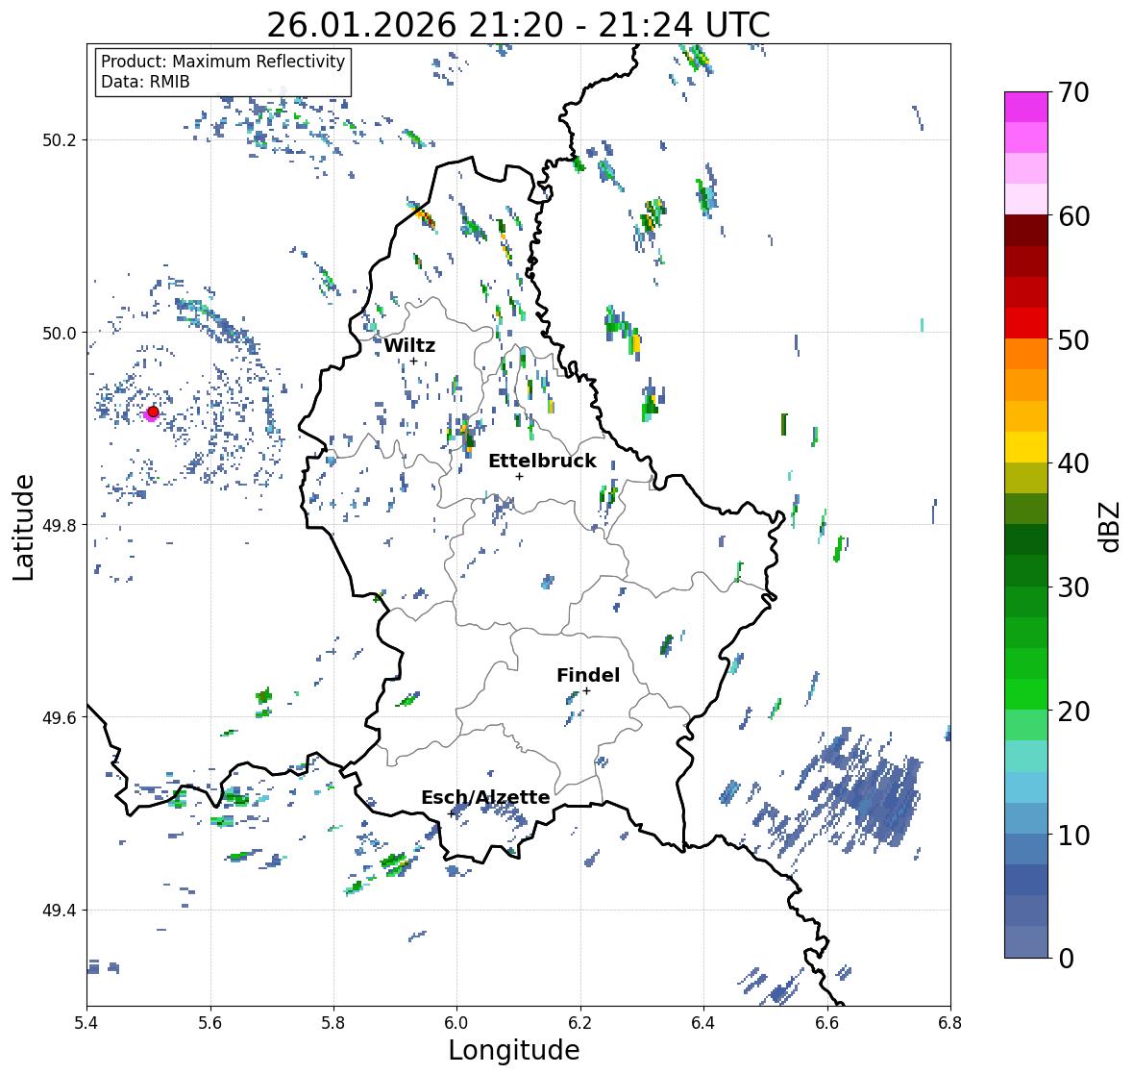Pick the magenta top colorbar segment
Screen dimensions: 1133x1074
tap(1026, 107)
